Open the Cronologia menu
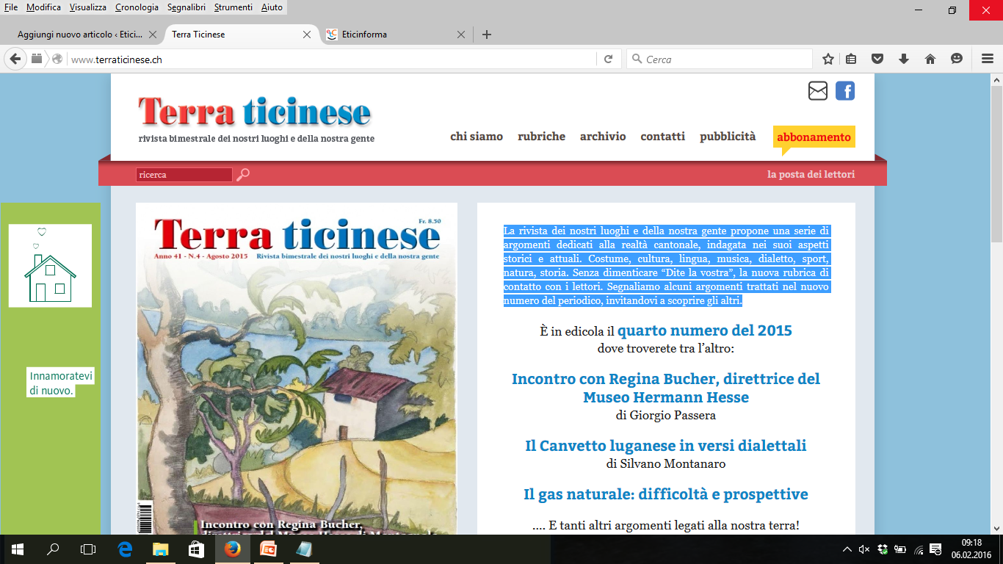 tap(137, 7)
